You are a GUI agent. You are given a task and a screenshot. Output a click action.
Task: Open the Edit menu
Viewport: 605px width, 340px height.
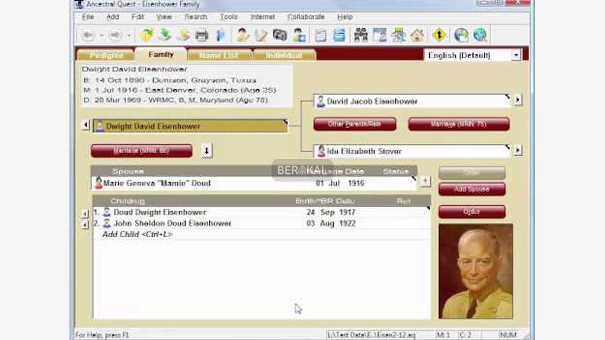138,17
